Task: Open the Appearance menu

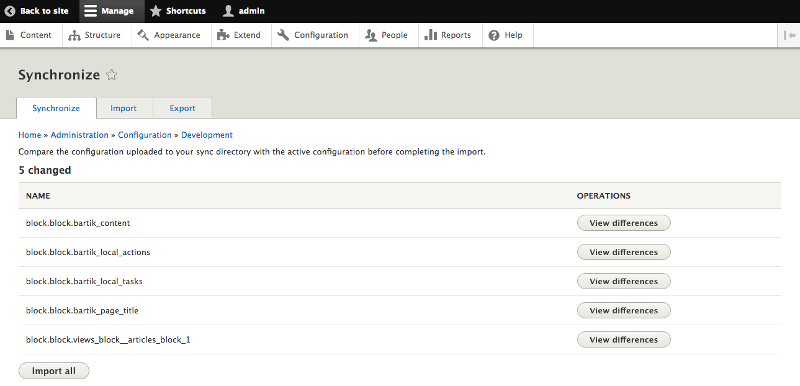Action: pos(169,35)
